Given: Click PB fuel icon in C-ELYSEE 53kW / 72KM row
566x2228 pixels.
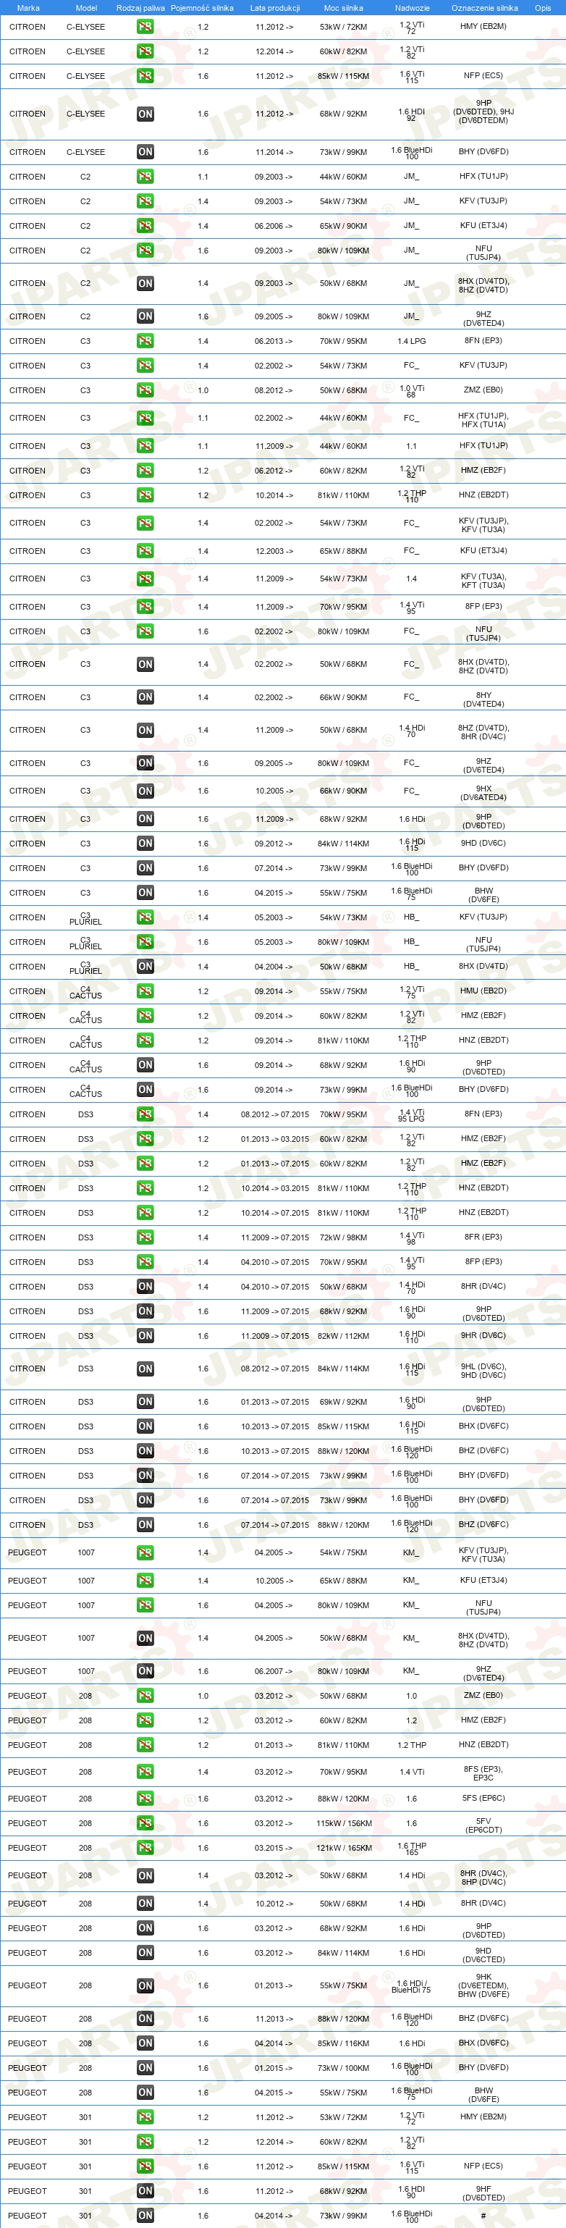Looking at the screenshot, I should pos(145,27).
